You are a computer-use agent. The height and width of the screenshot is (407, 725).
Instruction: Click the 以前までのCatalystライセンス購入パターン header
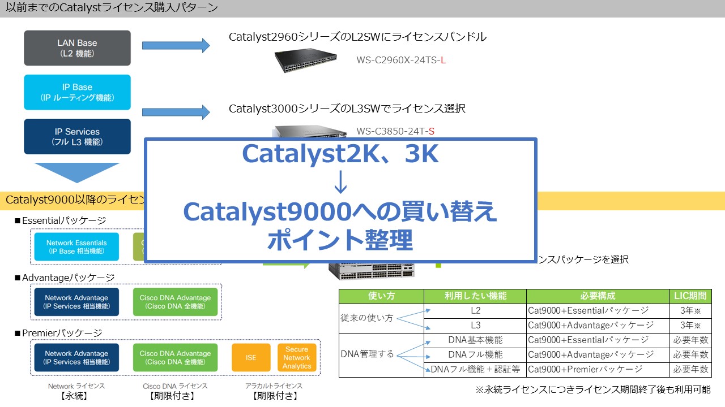click(112, 8)
